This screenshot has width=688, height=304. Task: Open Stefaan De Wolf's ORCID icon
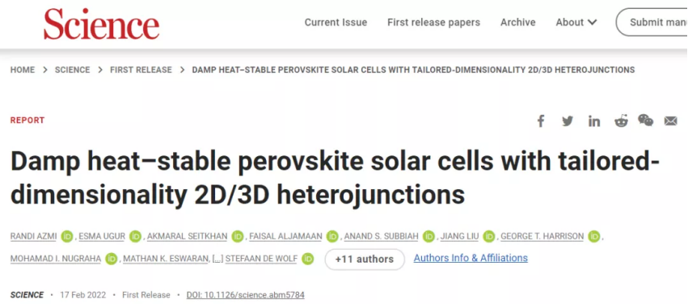[308, 260]
